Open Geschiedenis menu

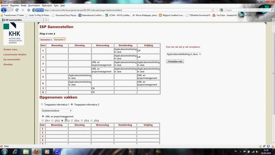[x=34, y=6]
